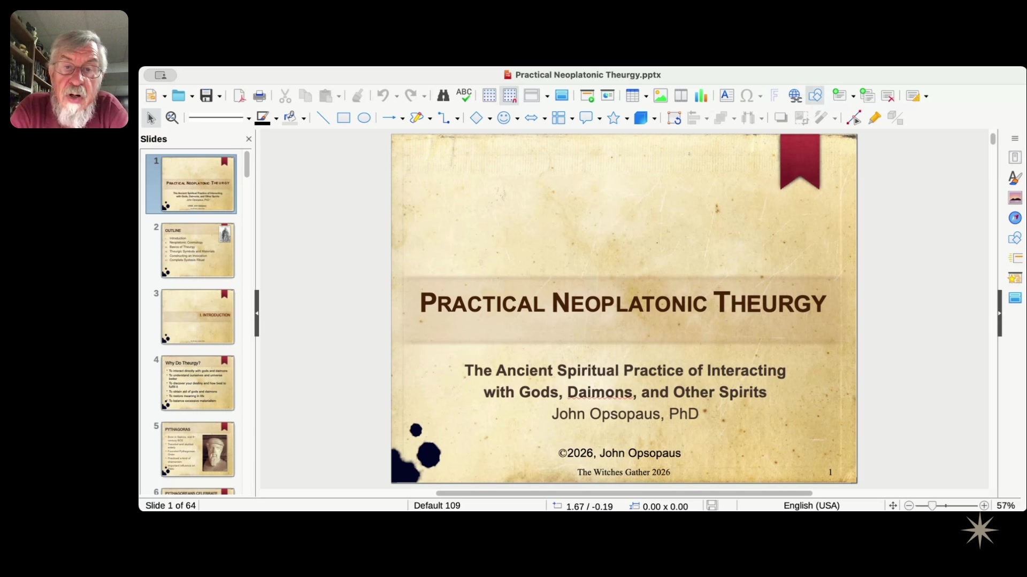Select the Rectangle drawing tool

343,118
